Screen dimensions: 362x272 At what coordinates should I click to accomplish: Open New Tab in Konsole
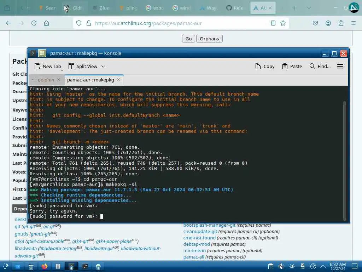click(x=48, y=66)
